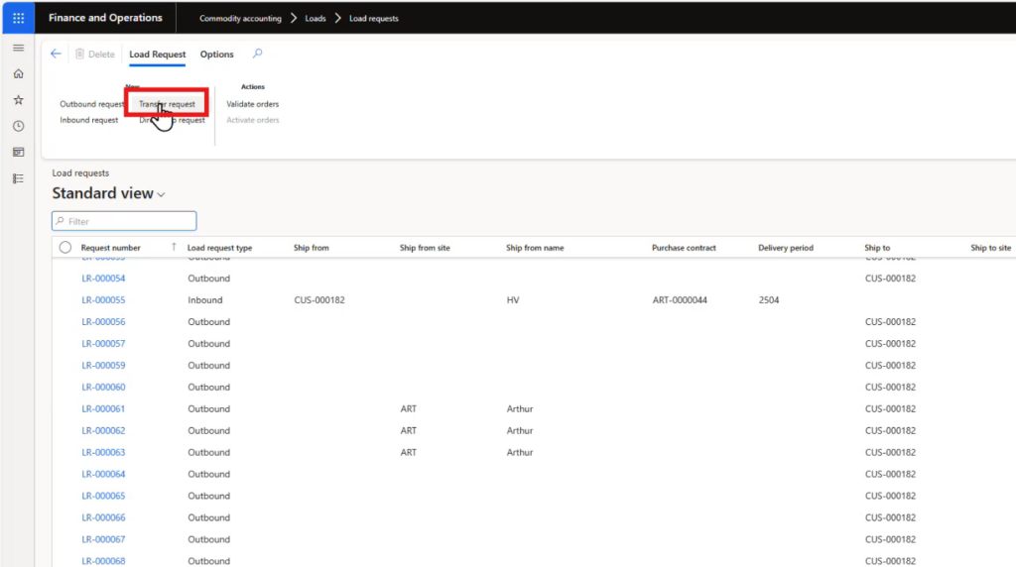This screenshot has width=1016, height=567.
Task: Click Ship to site column header
Action: pos(991,248)
